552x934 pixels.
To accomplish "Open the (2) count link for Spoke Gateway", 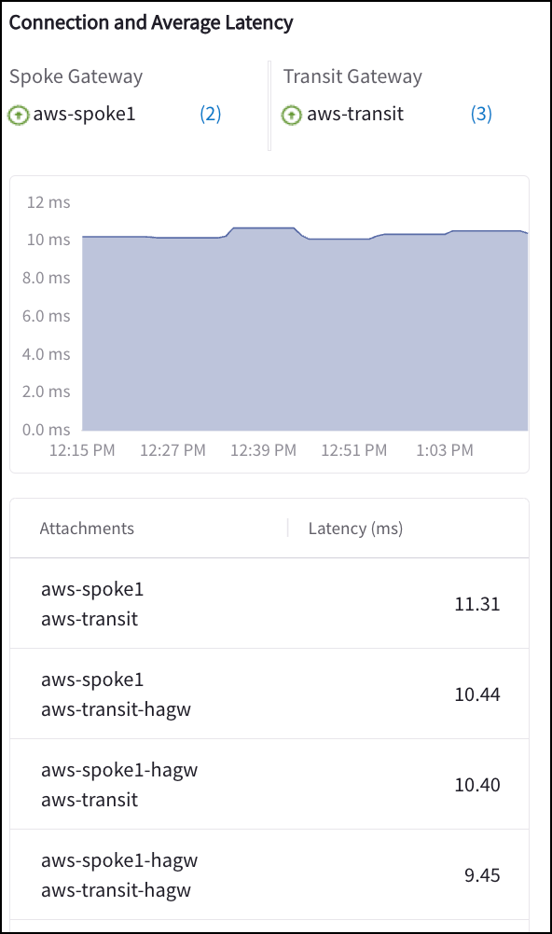I will tap(211, 114).
